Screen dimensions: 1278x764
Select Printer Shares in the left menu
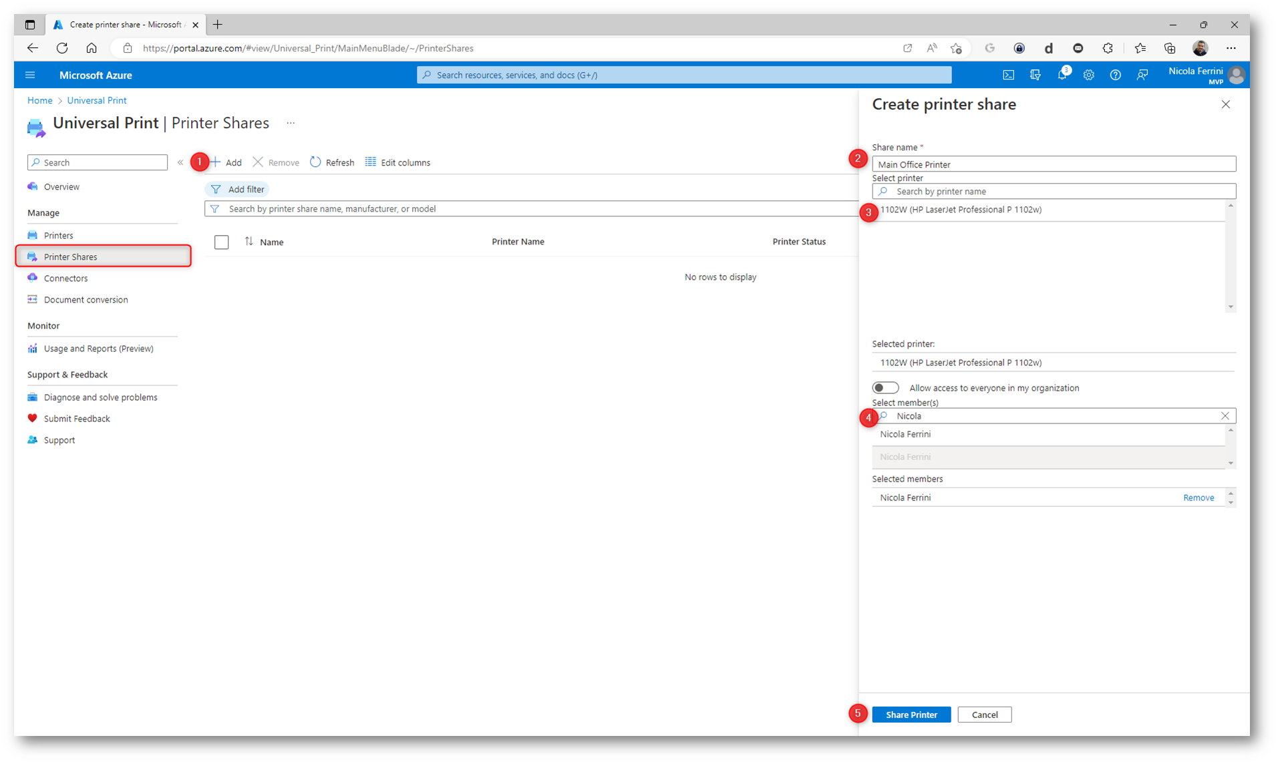pos(104,256)
